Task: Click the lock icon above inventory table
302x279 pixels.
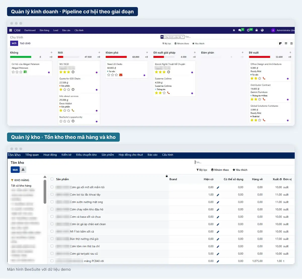Action: tap(167, 176)
